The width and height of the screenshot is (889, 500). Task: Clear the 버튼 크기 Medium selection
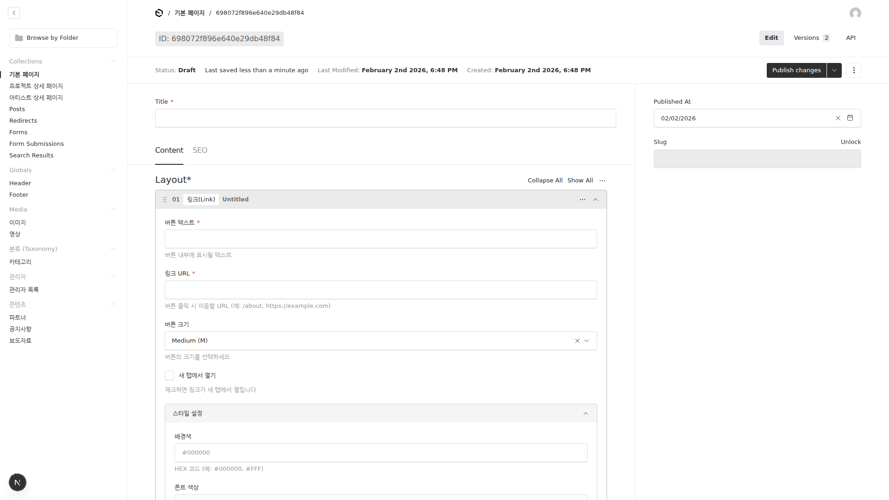pyautogui.click(x=577, y=341)
